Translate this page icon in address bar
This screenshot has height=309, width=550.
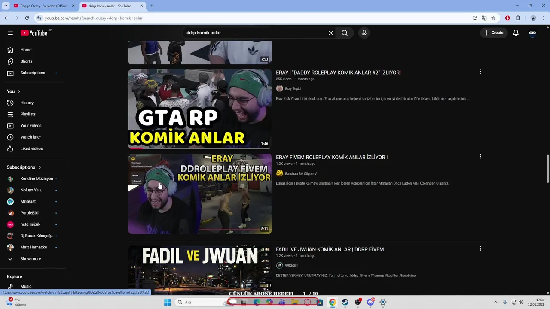pyautogui.click(x=484, y=18)
